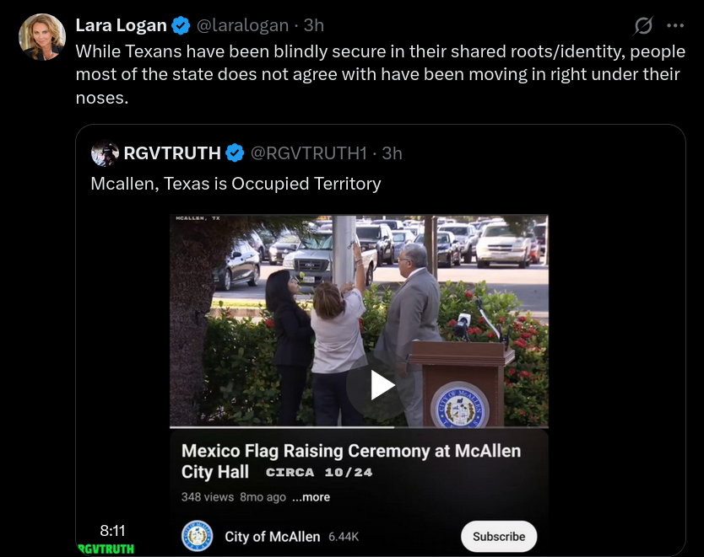This screenshot has height=557, width=704.
Task: Open the @RGVTRUTH1 handle
Action: pos(308,153)
